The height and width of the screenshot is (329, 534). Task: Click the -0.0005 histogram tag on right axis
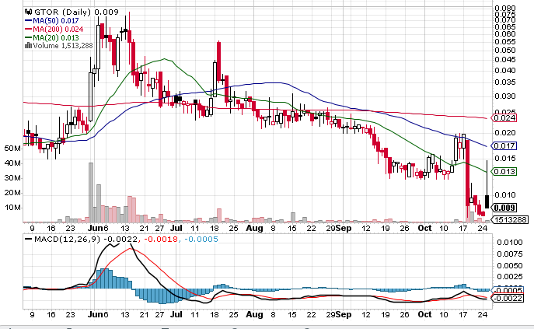[x=508, y=290]
